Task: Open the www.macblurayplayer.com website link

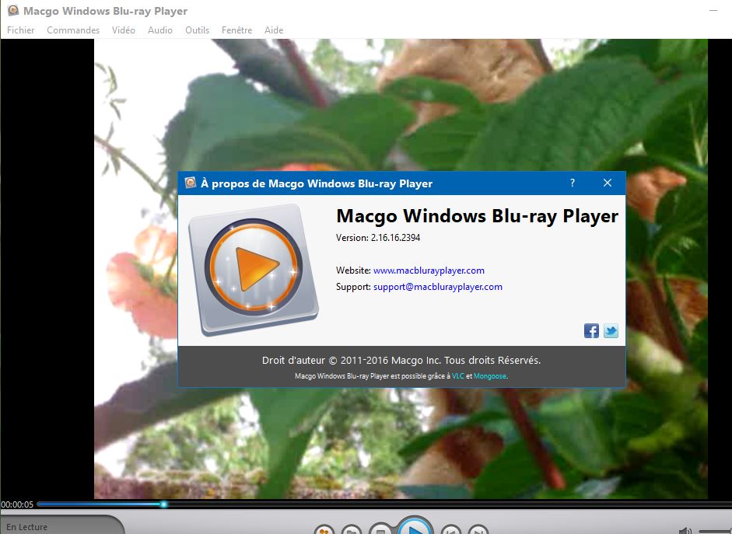Action: pyautogui.click(x=429, y=270)
